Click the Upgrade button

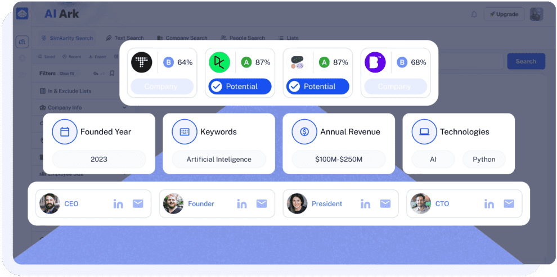[504, 14]
